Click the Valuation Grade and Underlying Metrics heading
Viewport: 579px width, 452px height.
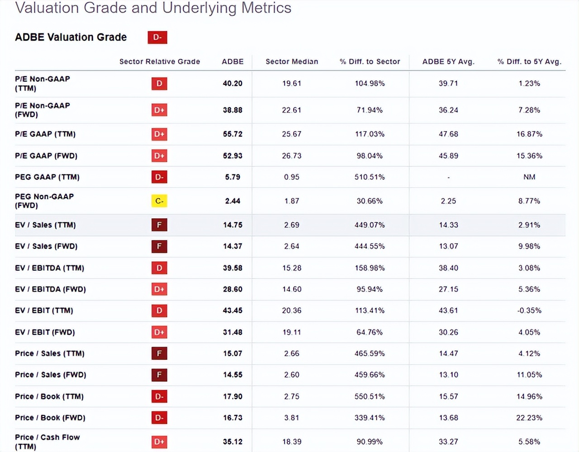[153, 8]
